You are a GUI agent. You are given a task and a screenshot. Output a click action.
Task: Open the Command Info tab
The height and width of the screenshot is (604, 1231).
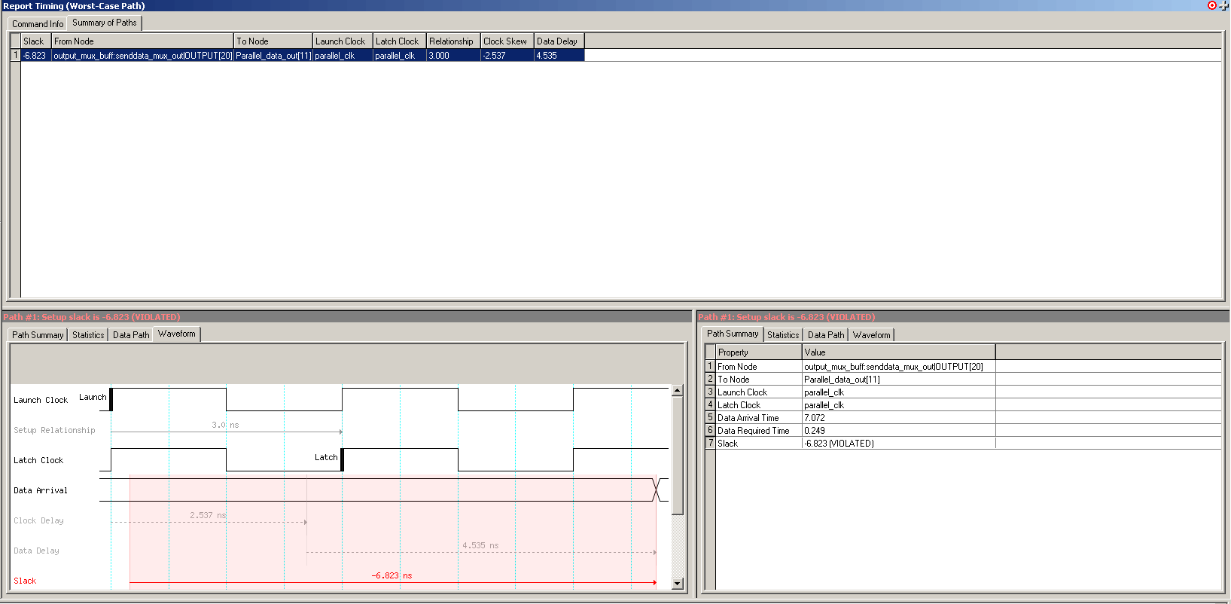click(x=38, y=24)
